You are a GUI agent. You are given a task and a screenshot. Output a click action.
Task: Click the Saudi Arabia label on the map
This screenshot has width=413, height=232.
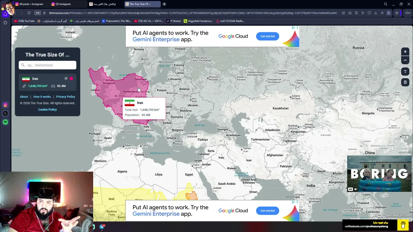[227, 184]
